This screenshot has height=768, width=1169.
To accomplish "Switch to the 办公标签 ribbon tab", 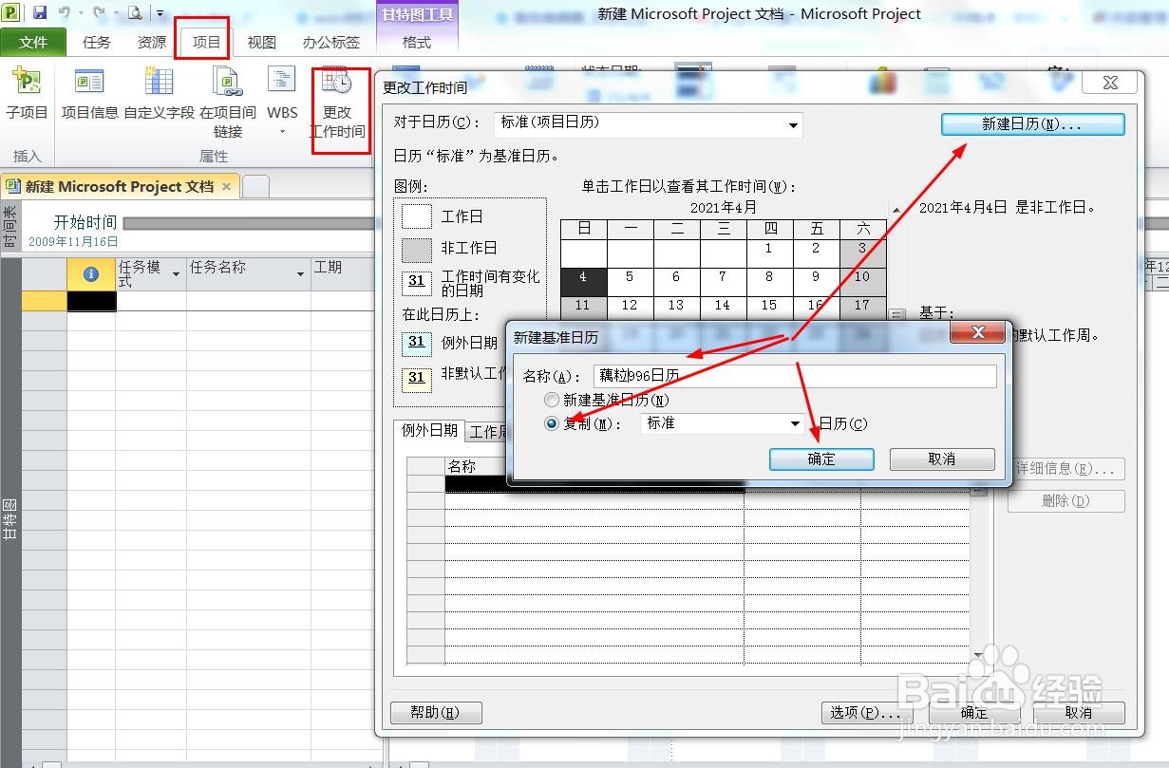I will point(331,42).
